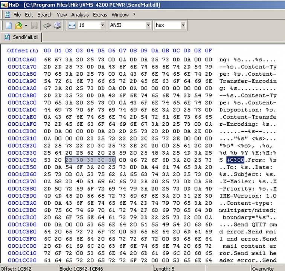Click the 'multipart/mixed;' decoded text
Screen dimensions: 285x271
coord(248,210)
